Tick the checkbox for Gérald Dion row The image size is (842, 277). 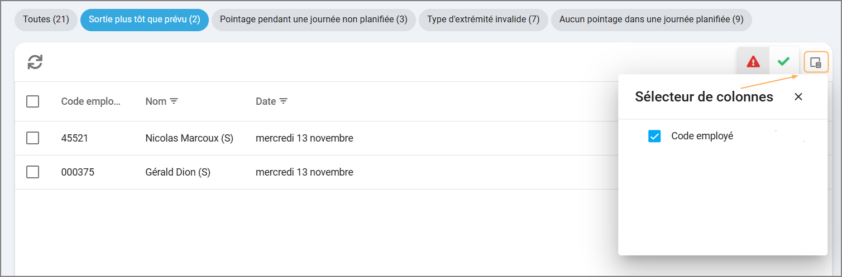pyautogui.click(x=32, y=172)
